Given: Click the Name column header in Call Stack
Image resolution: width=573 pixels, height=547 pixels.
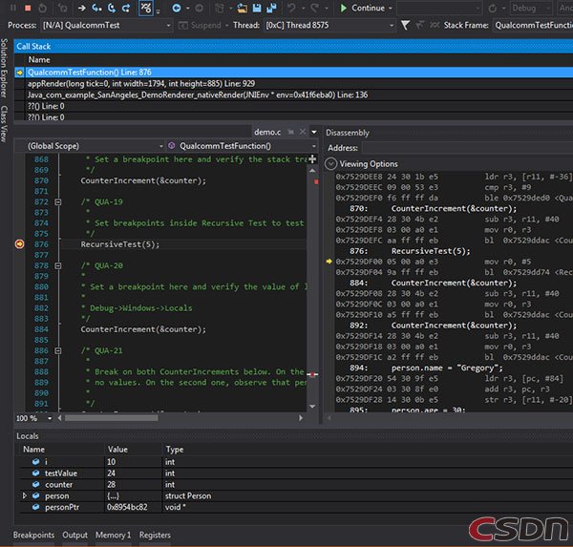Looking at the screenshot, I should pos(39,60).
